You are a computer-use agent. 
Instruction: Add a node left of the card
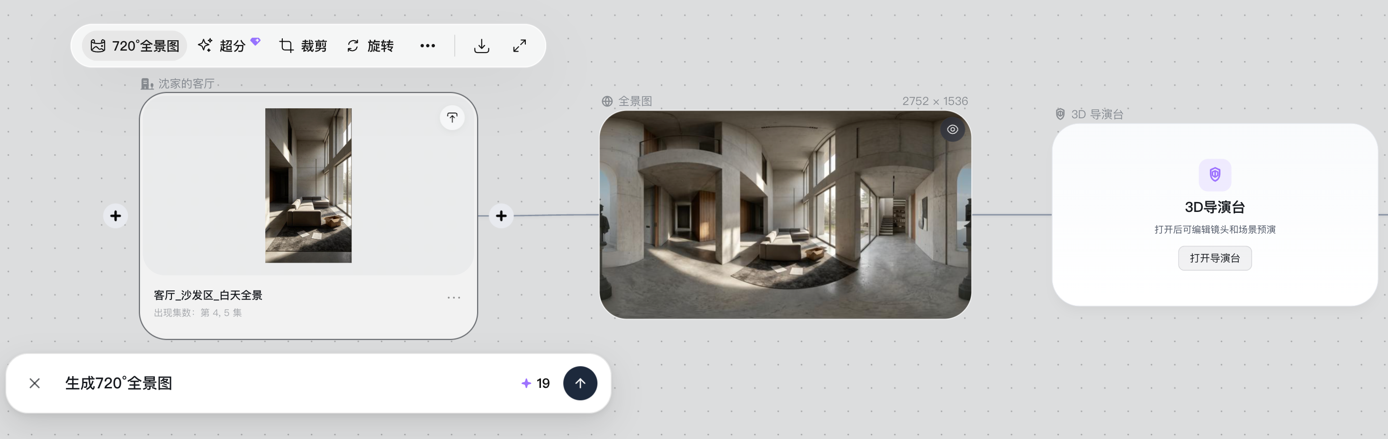115,216
